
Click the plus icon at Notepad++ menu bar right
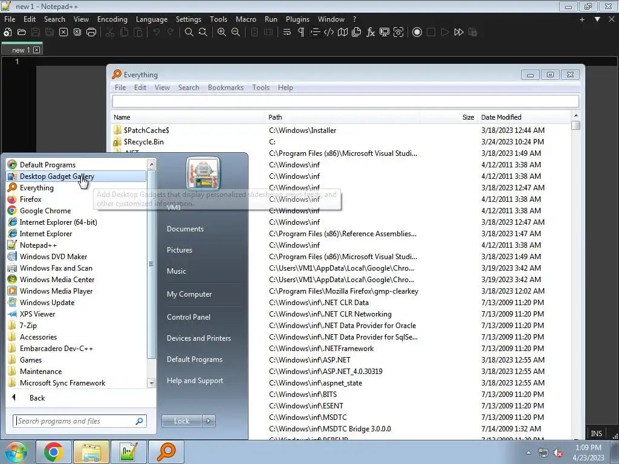tap(582, 19)
